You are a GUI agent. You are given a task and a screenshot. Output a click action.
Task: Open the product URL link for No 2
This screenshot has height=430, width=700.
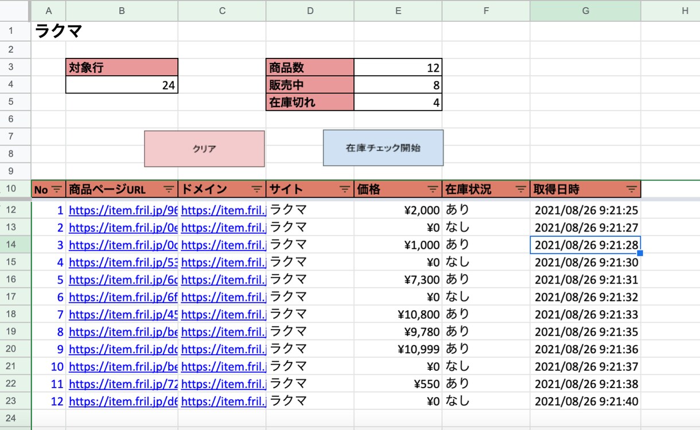point(123,228)
